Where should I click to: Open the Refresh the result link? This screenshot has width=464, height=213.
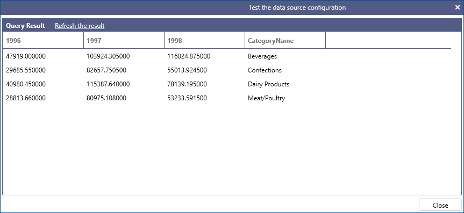(80, 26)
